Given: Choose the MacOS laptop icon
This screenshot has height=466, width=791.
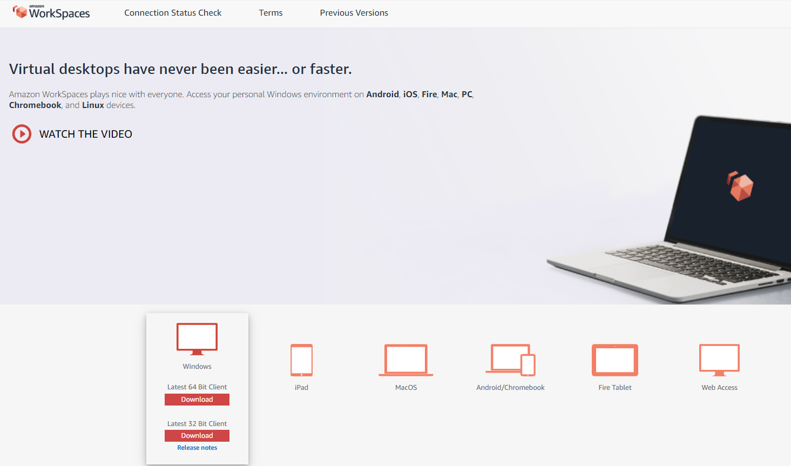Looking at the screenshot, I should click(x=406, y=360).
